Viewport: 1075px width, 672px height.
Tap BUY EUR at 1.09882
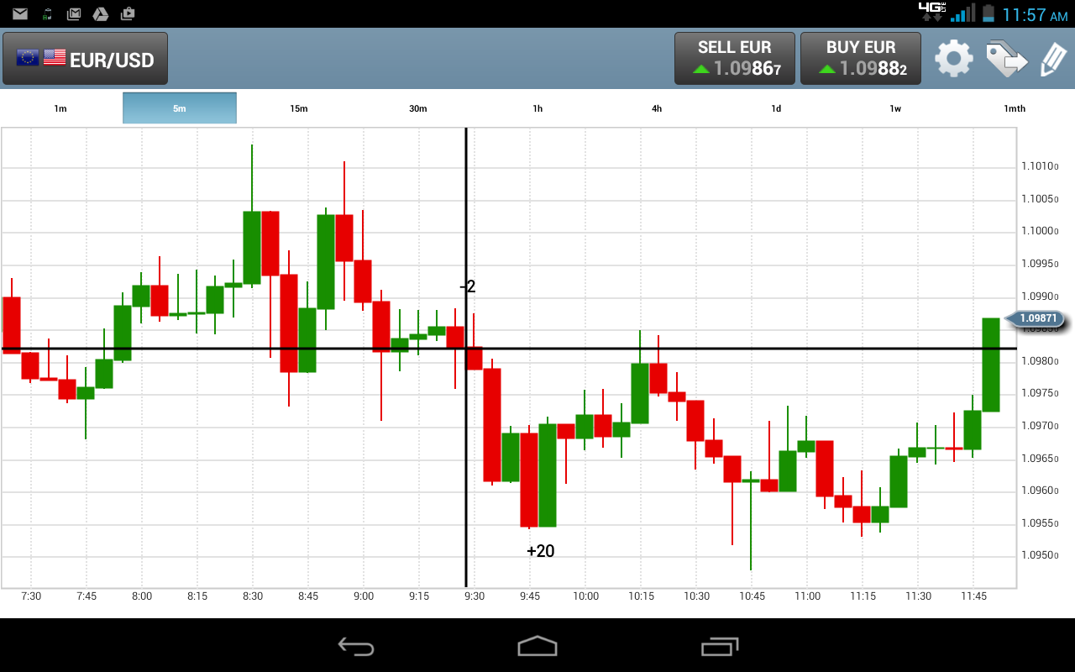[861, 59]
